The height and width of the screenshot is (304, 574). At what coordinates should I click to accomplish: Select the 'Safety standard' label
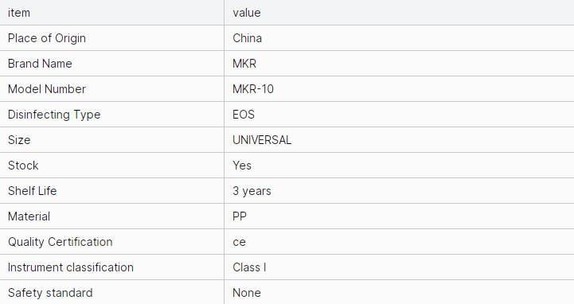coord(50,293)
